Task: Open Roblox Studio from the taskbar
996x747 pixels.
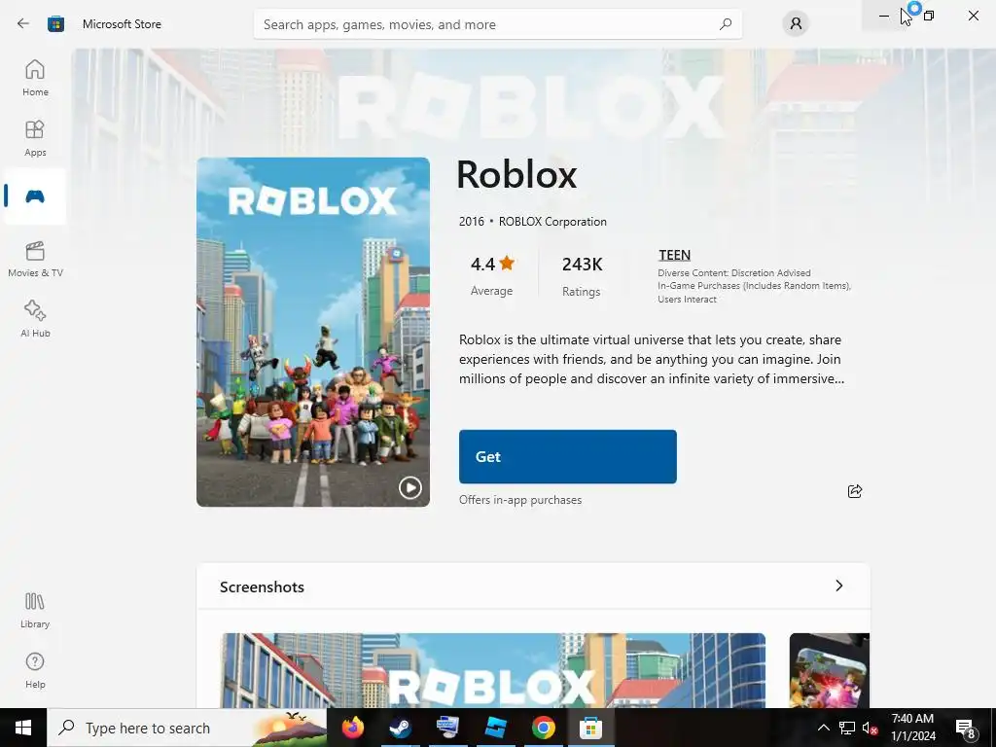Action: pos(495,728)
